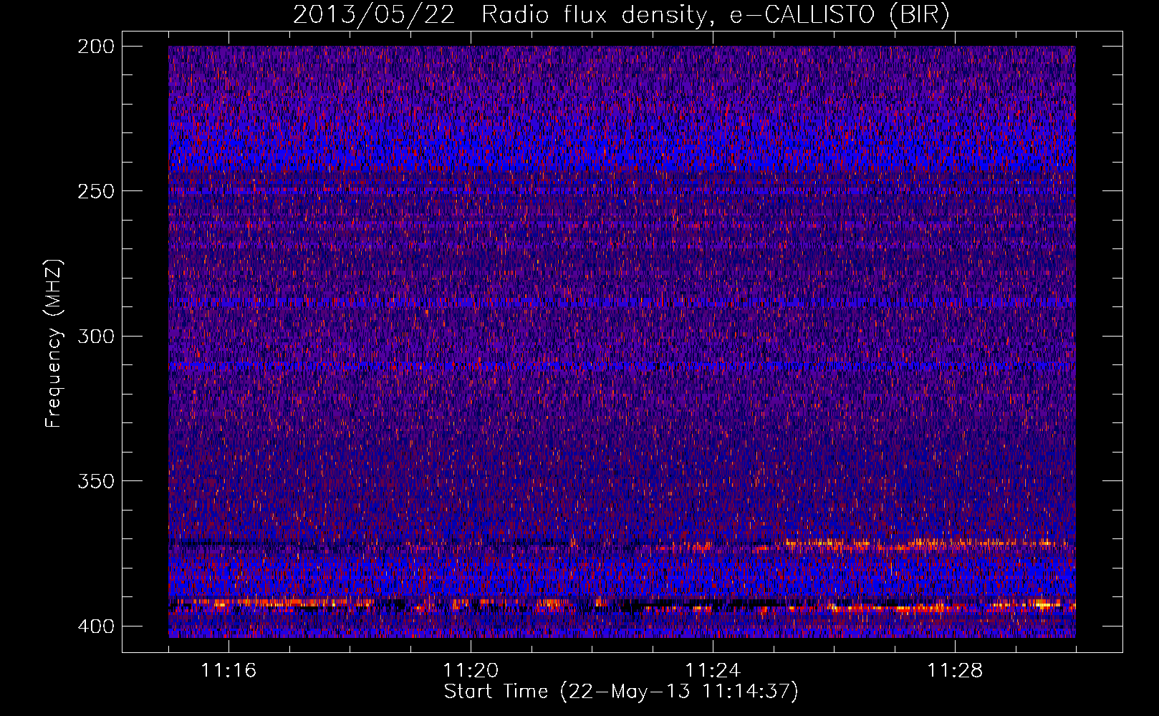
Task: Click the 'Frequency (MHZ)' axis label
Action: [54, 343]
